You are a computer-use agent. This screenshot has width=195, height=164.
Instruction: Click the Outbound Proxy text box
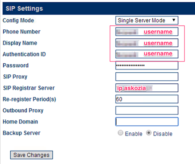[147, 110]
